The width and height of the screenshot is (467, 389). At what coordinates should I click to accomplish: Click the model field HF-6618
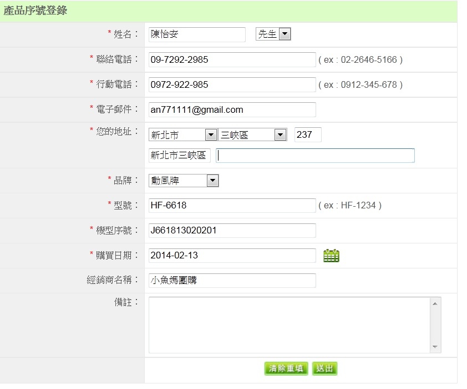(232, 205)
